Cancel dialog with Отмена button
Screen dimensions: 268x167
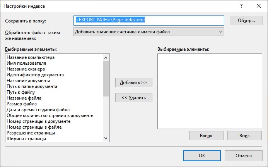click(x=243, y=156)
